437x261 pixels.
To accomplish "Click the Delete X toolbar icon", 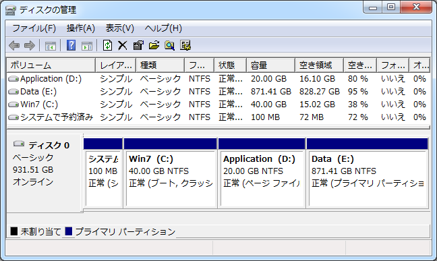I will click(x=122, y=45).
